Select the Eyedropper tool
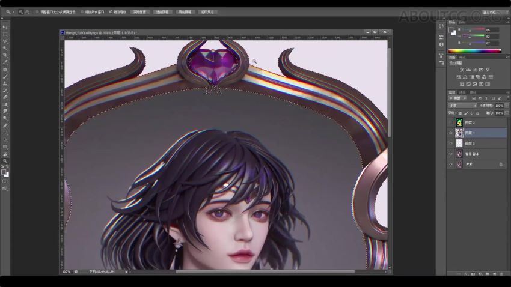Screen dimensions: 511x287 coord(5,62)
